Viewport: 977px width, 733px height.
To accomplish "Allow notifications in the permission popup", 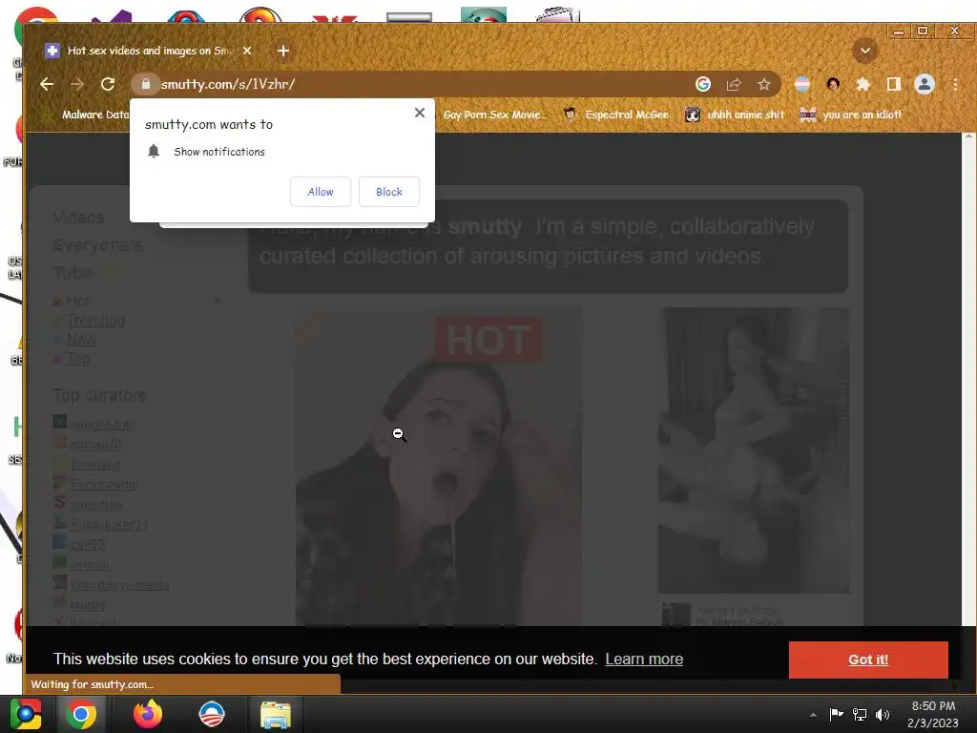I will 321,192.
